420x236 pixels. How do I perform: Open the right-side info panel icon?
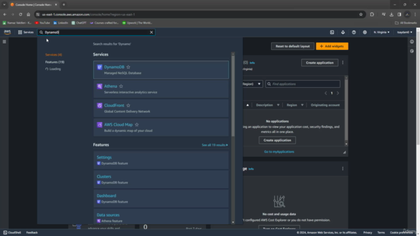click(x=411, y=42)
